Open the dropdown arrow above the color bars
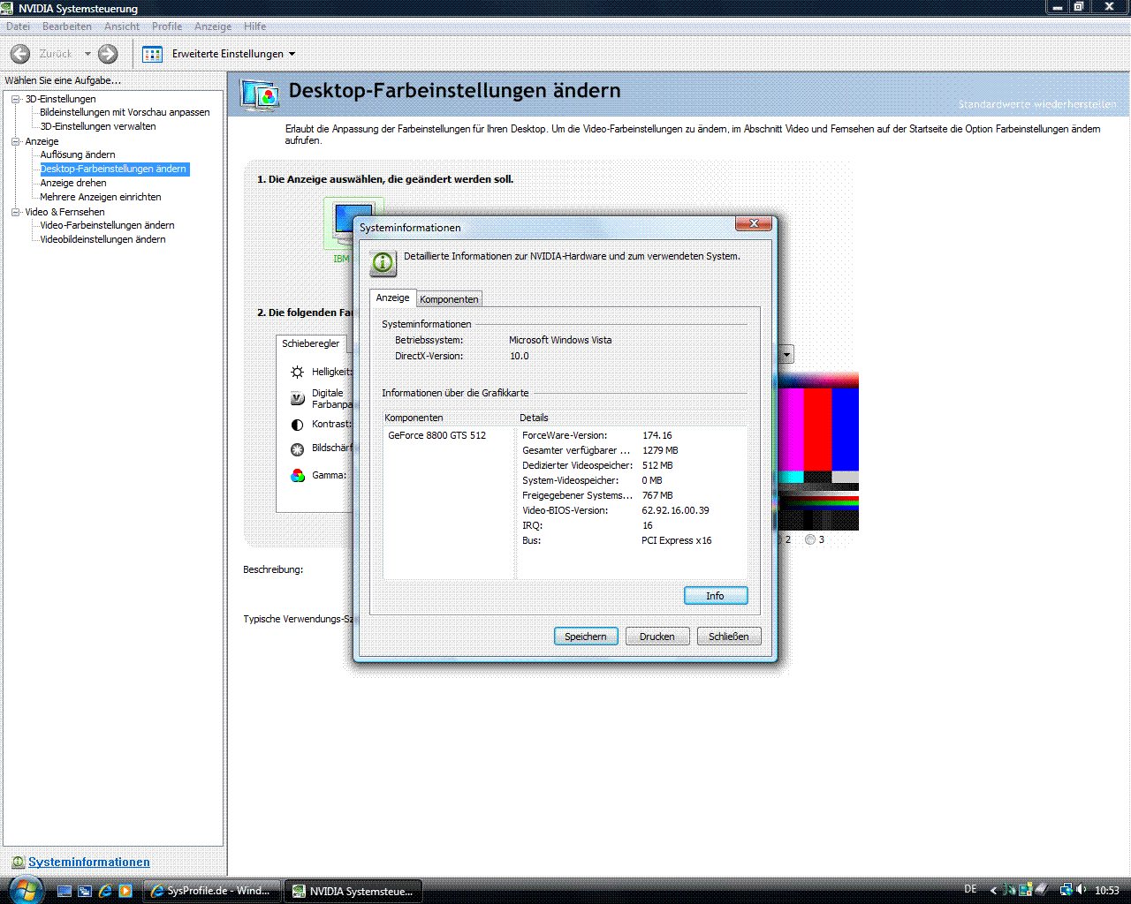Image resolution: width=1131 pixels, height=904 pixels. pos(786,355)
